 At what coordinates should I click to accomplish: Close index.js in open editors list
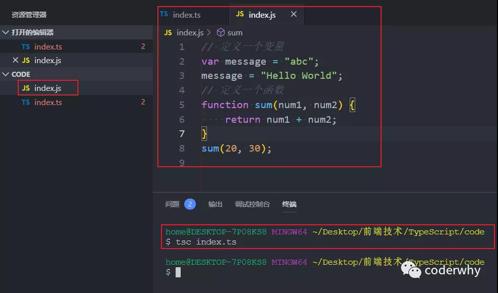pyautogui.click(x=15, y=60)
